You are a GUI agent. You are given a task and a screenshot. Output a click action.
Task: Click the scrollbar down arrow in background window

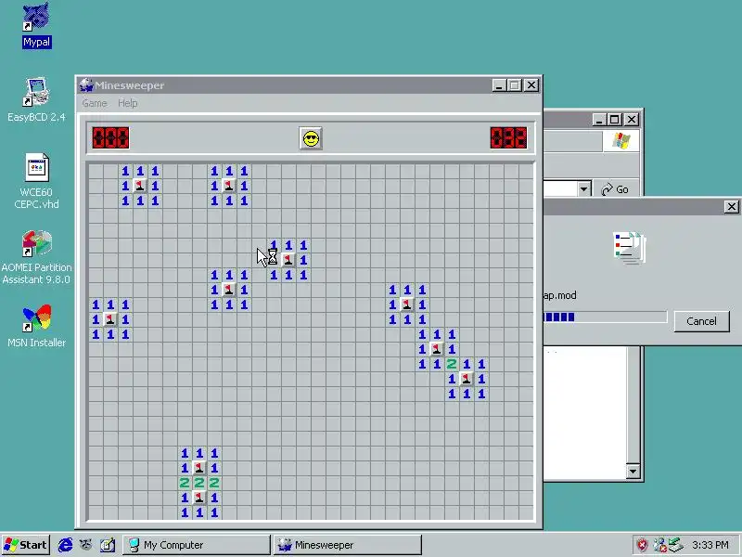[x=633, y=472]
